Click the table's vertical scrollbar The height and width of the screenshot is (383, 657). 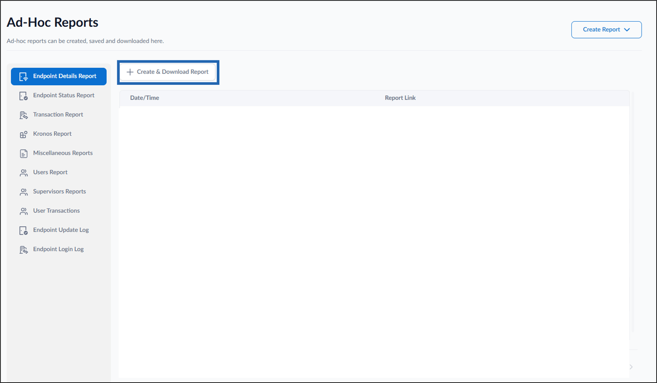pyautogui.click(x=633, y=212)
